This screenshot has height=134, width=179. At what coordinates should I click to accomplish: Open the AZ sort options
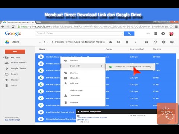pos(155,42)
